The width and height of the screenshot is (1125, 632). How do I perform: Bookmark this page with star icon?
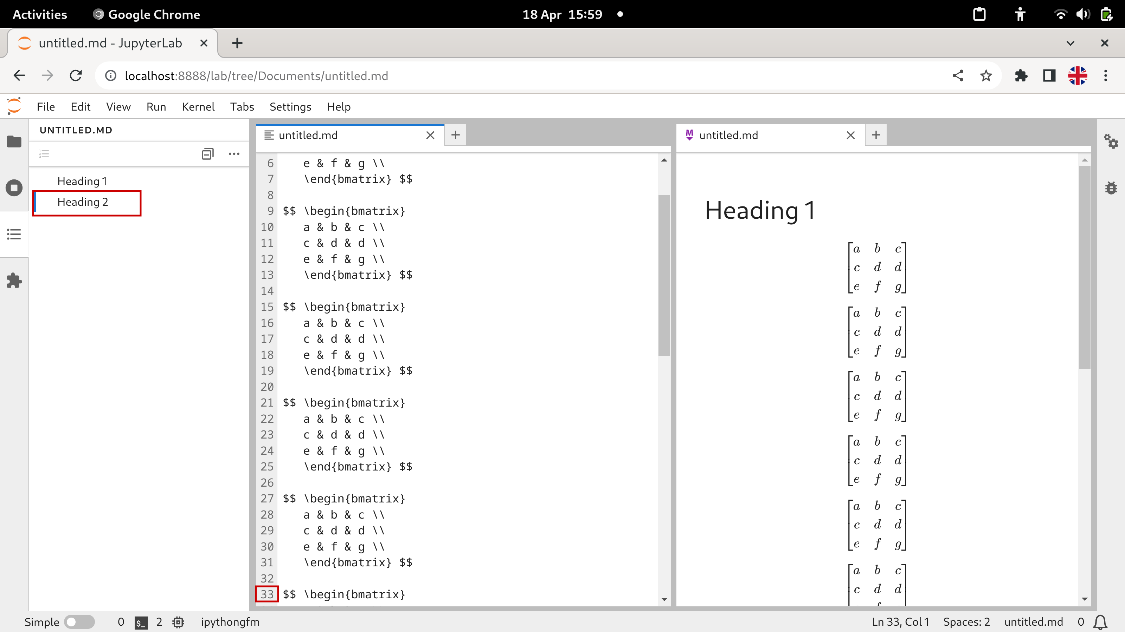point(986,76)
